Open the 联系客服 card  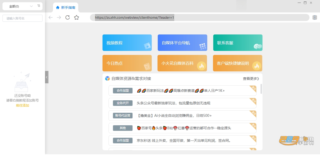(x=238, y=43)
